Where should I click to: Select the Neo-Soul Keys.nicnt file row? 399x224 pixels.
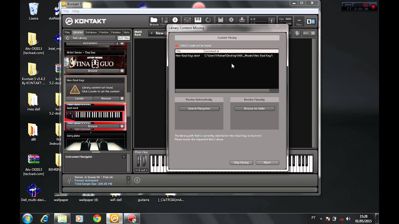pyautogui.click(x=227, y=56)
